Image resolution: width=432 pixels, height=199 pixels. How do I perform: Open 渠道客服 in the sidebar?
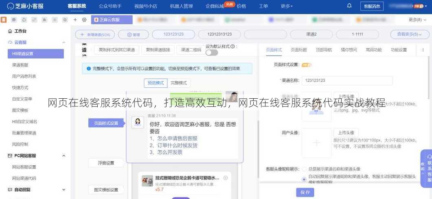click(x=20, y=65)
